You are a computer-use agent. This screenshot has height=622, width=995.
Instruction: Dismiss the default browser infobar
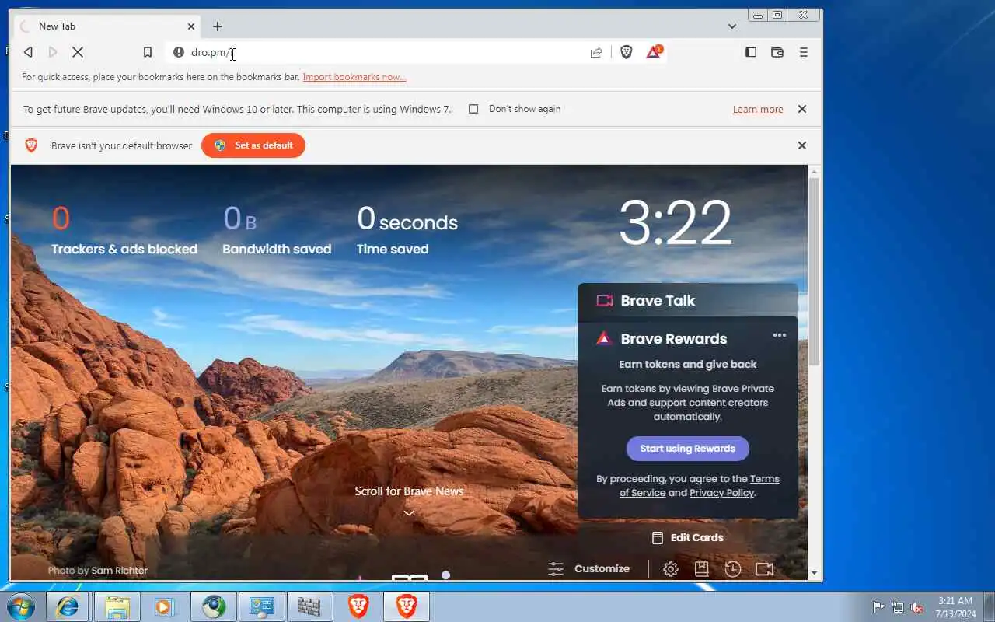(802, 145)
